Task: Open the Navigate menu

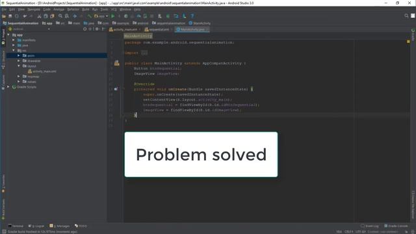Action: (34, 10)
